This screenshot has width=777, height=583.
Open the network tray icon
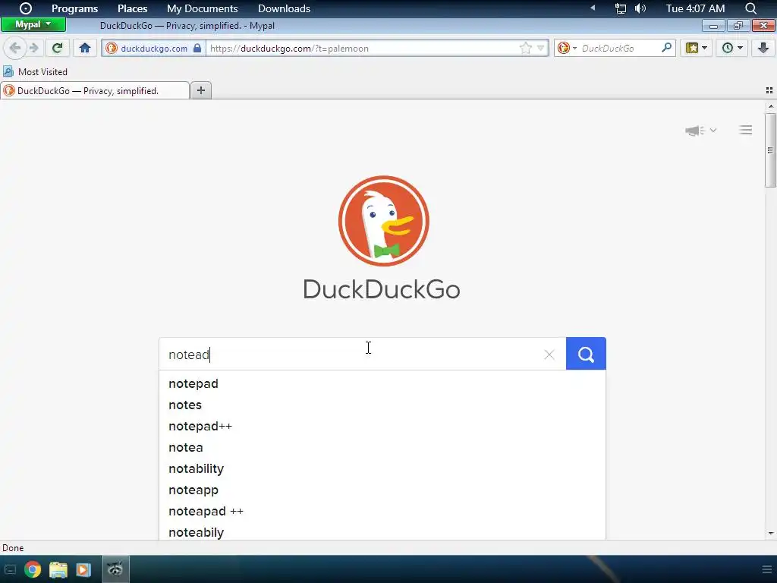(x=621, y=8)
